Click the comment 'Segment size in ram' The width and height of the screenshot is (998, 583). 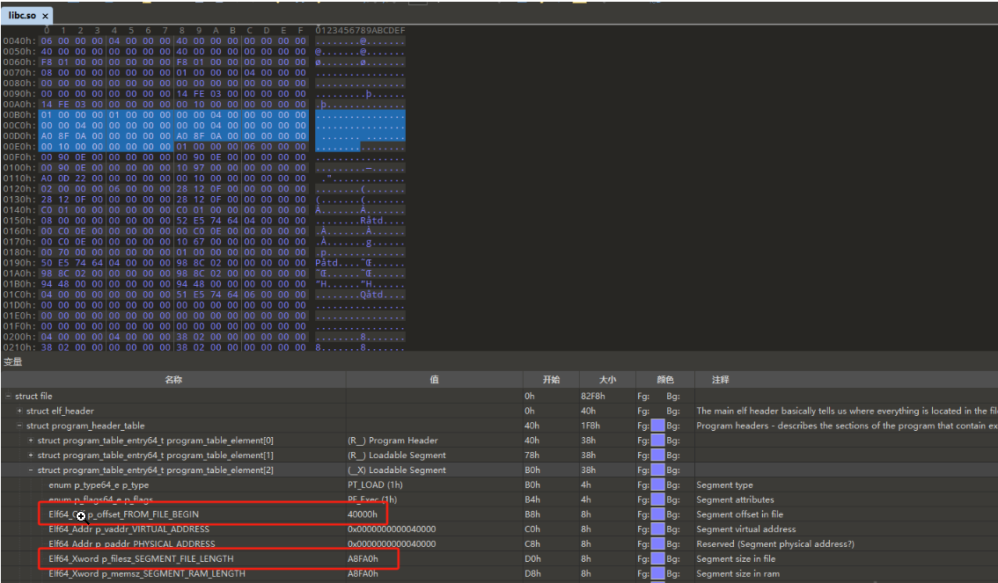pyautogui.click(x=737, y=573)
